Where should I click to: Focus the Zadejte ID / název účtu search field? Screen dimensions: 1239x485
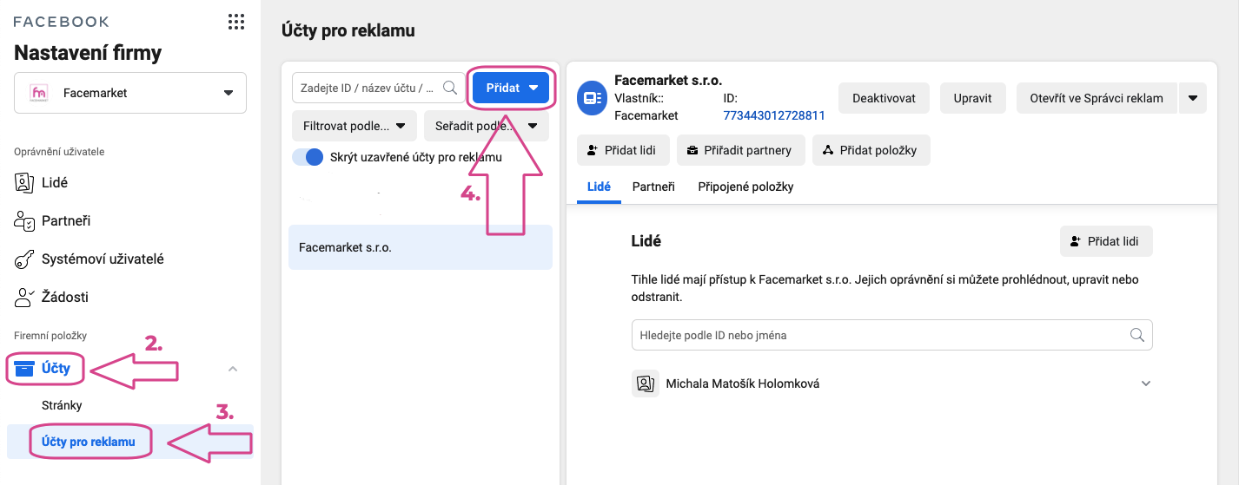[x=377, y=88]
